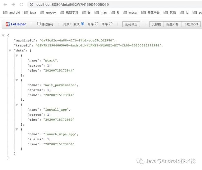Click the 下载JSON button
Image resolution: width=202 pixels, height=170 pixels.
(x=191, y=24)
